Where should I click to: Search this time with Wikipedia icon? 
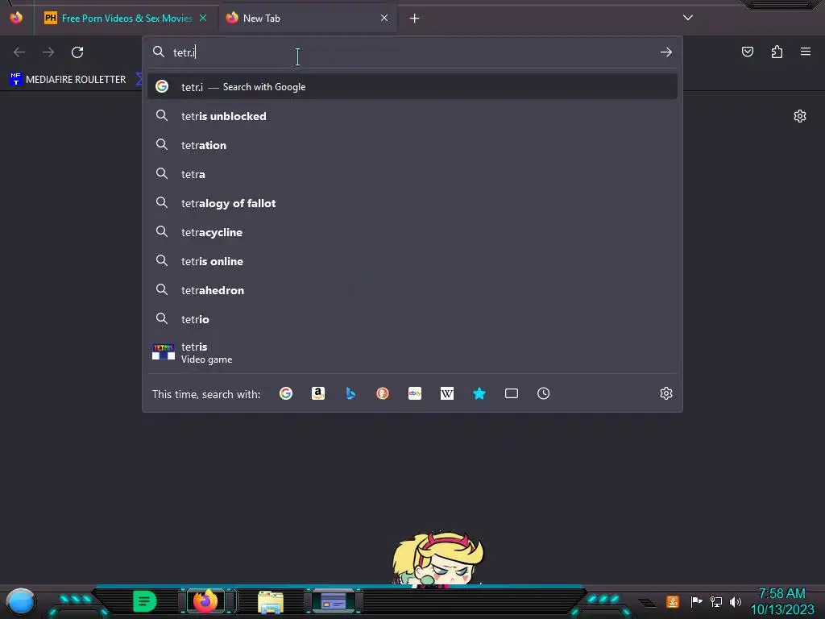(446, 393)
